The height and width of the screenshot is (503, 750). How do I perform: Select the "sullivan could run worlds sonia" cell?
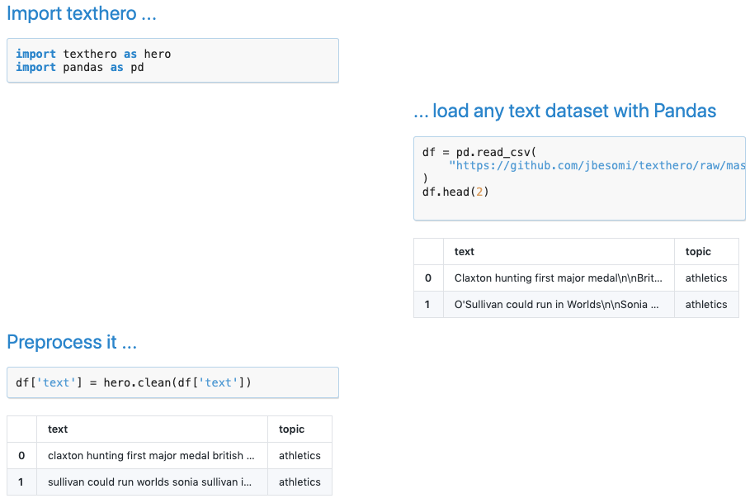coord(151,482)
